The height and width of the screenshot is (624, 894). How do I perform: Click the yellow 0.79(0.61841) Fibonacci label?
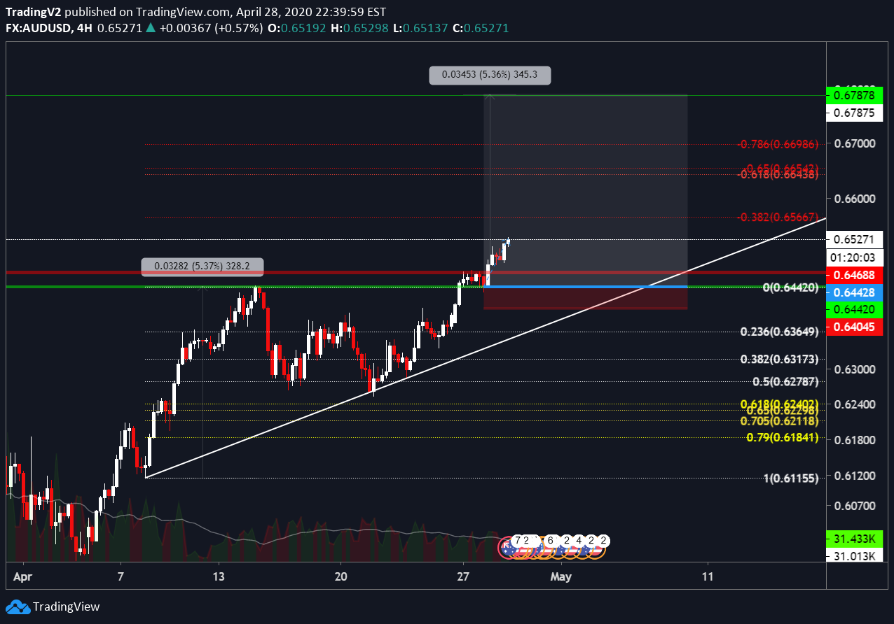click(x=782, y=437)
